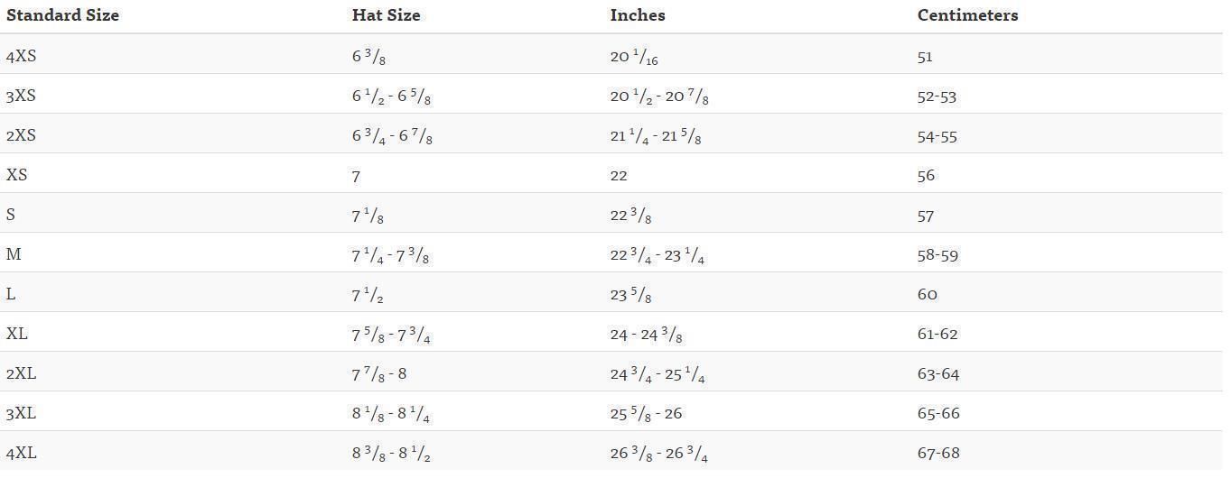Click the M size row label
This screenshot has width=1231, height=478.
[x=13, y=254]
